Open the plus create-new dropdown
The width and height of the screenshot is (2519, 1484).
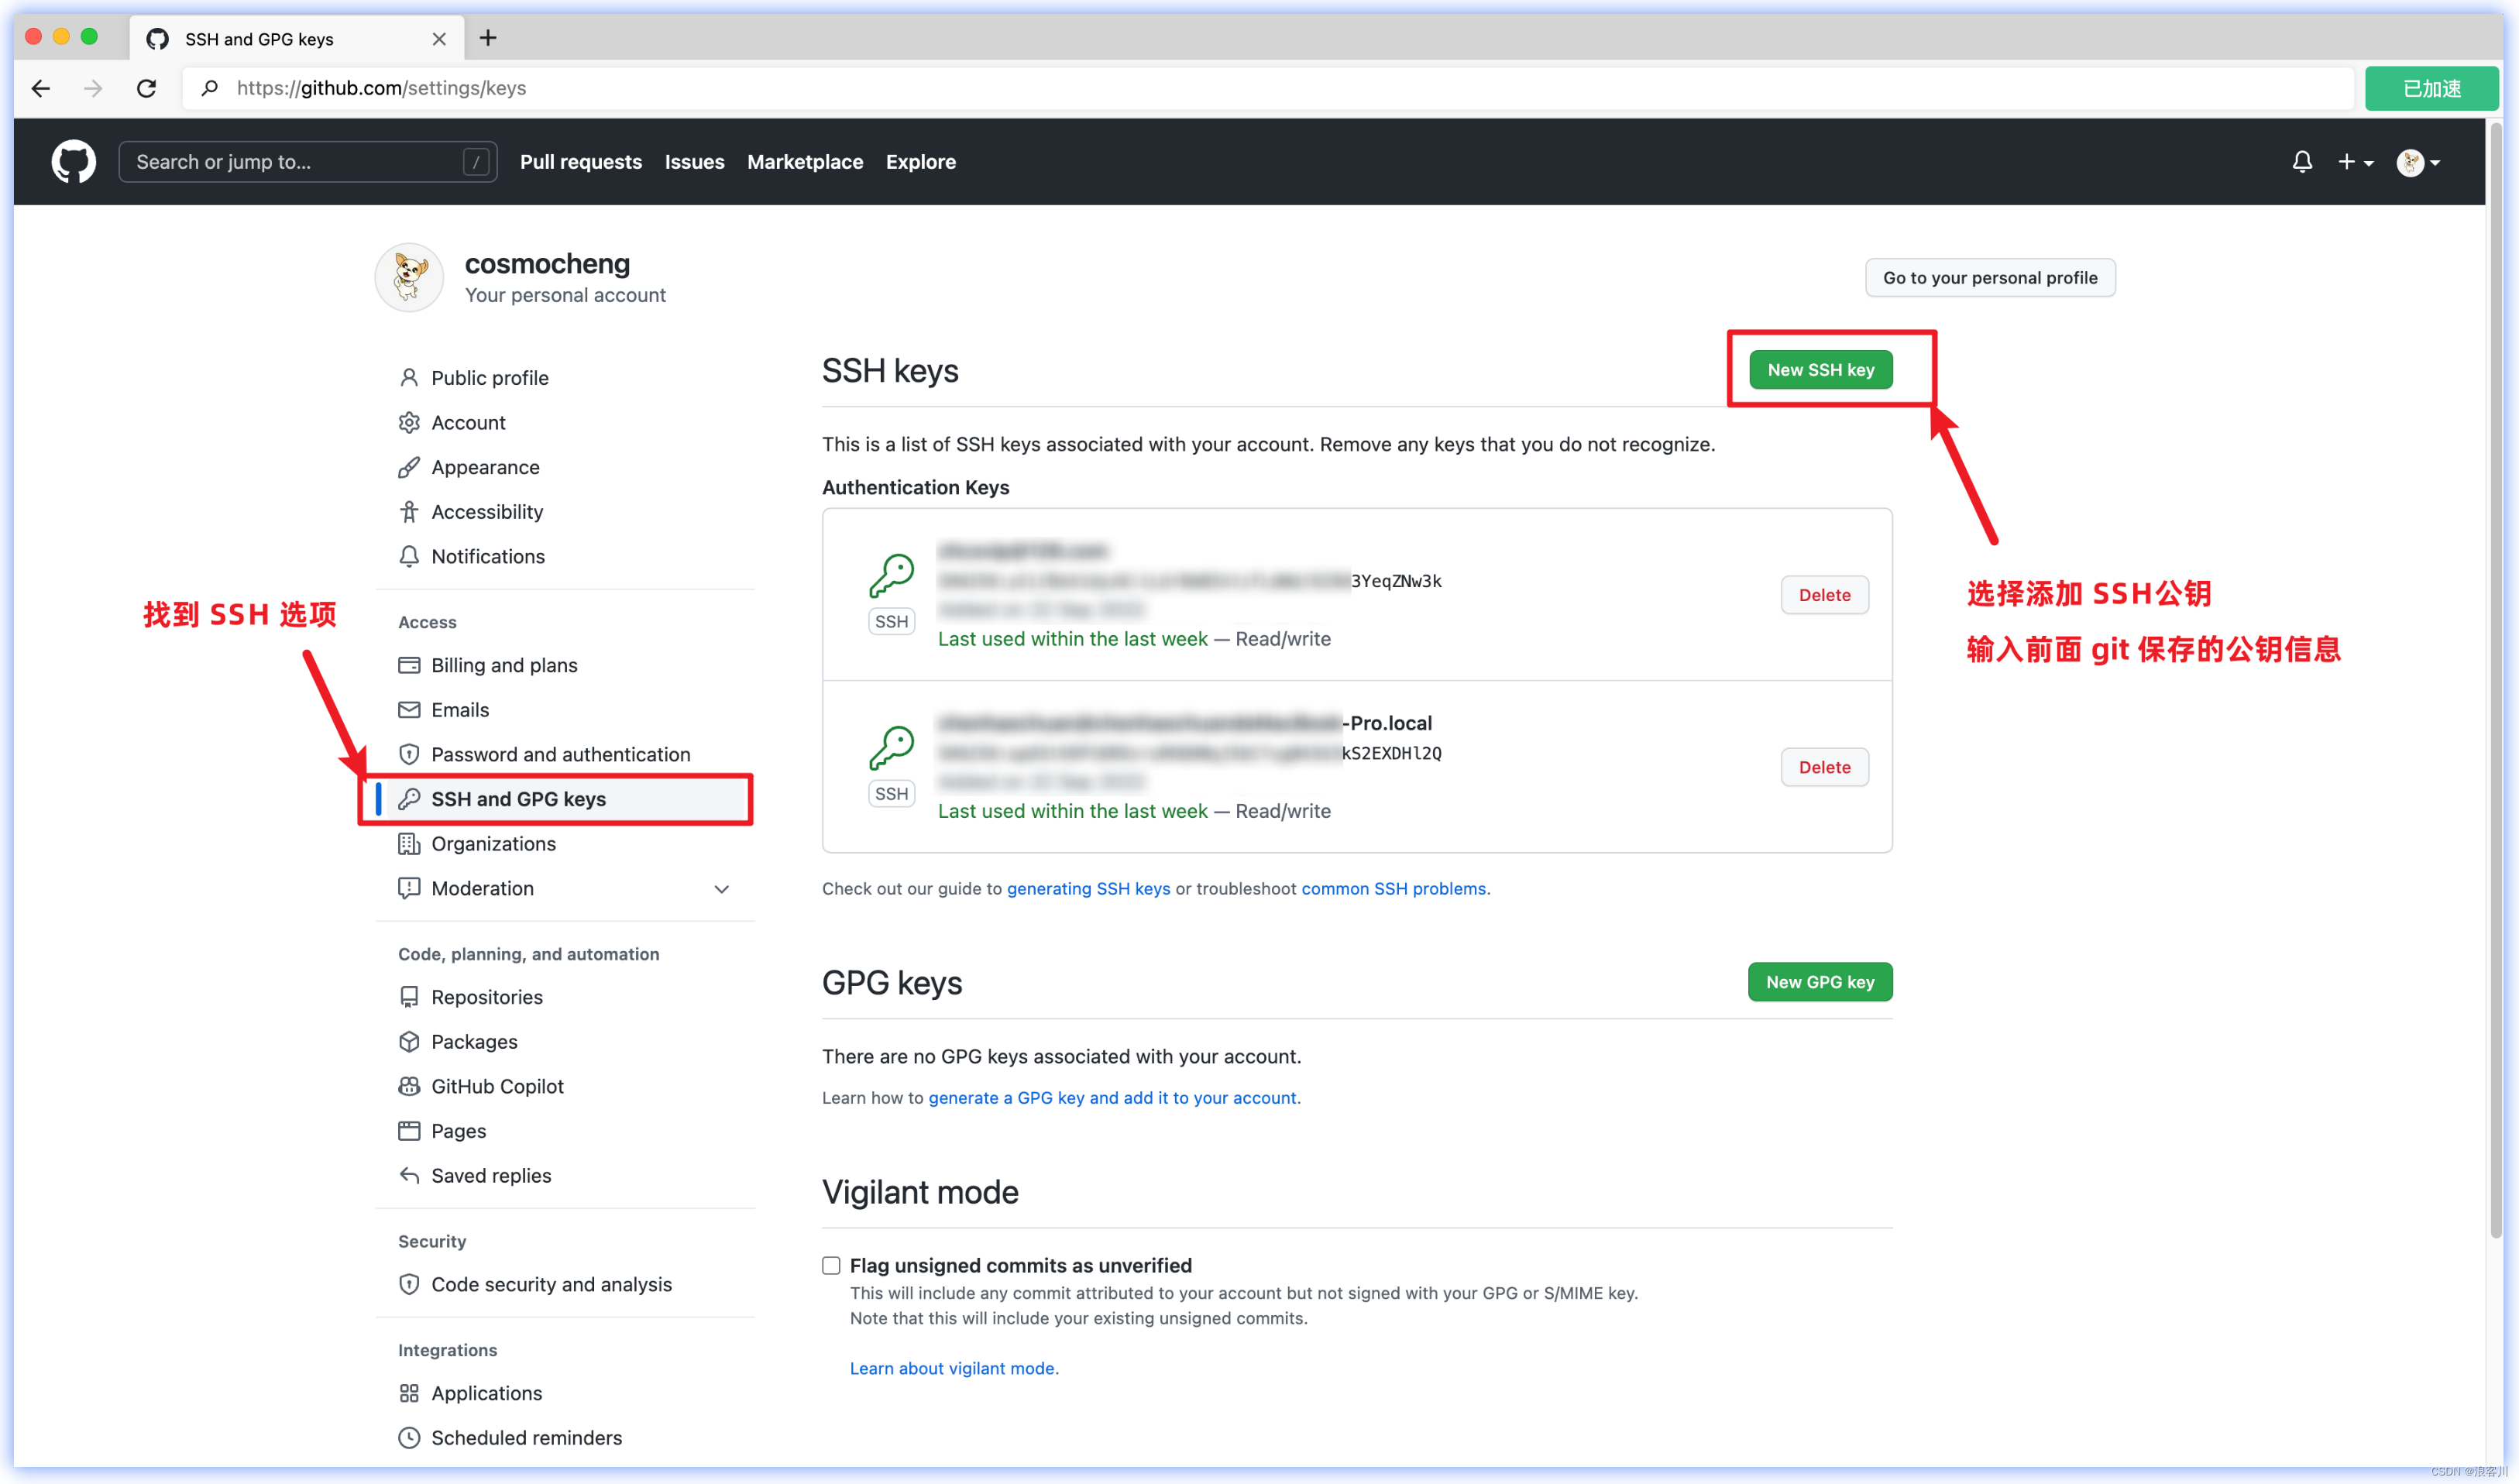pyautogui.click(x=2355, y=161)
